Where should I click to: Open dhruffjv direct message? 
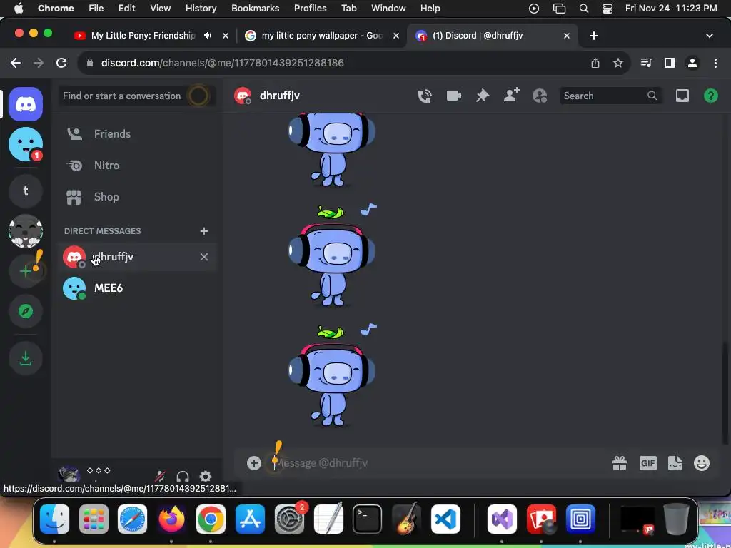click(x=136, y=257)
